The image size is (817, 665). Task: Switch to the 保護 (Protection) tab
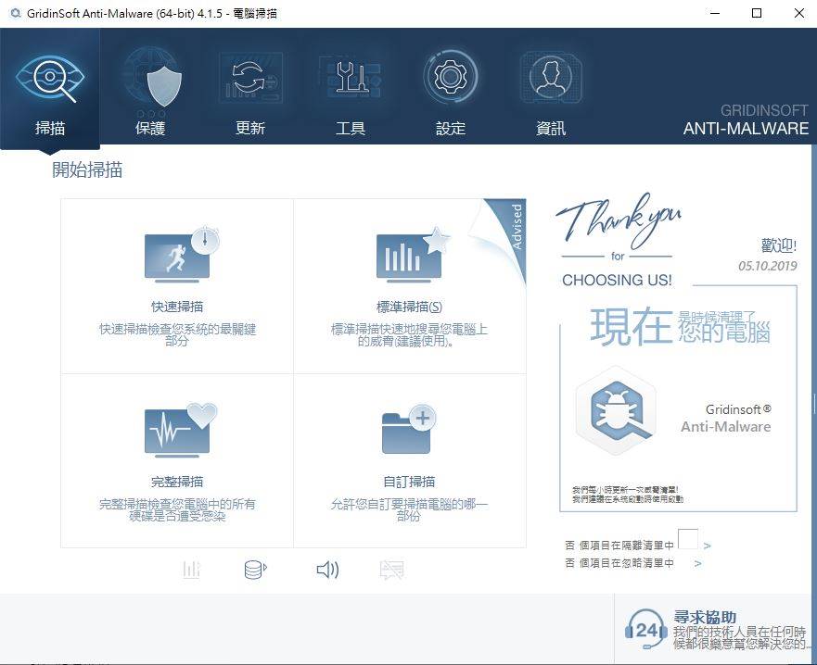(150, 90)
